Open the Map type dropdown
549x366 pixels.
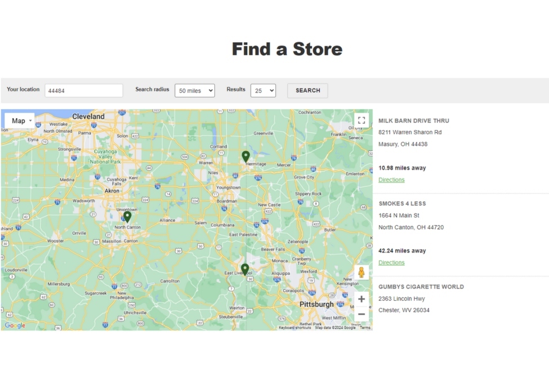(19, 120)
